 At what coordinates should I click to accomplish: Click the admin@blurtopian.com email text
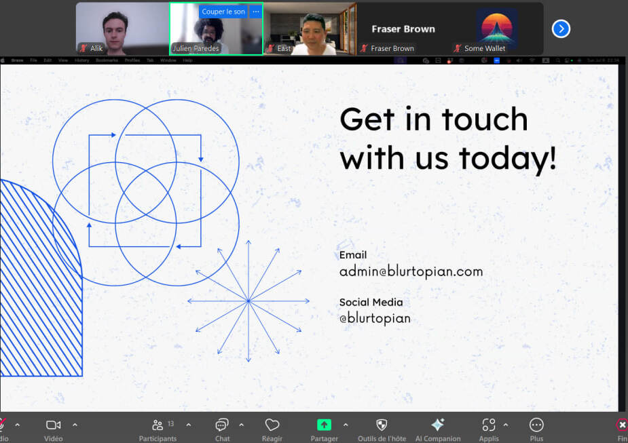411,272
